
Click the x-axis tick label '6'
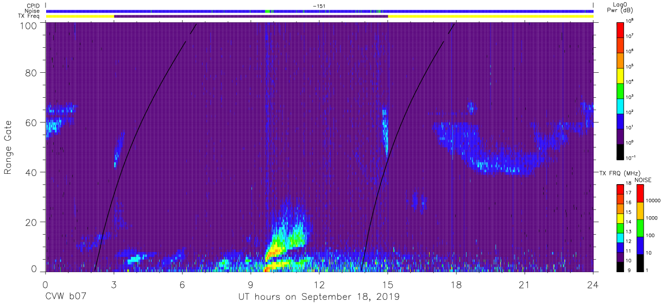coord(182,285)
